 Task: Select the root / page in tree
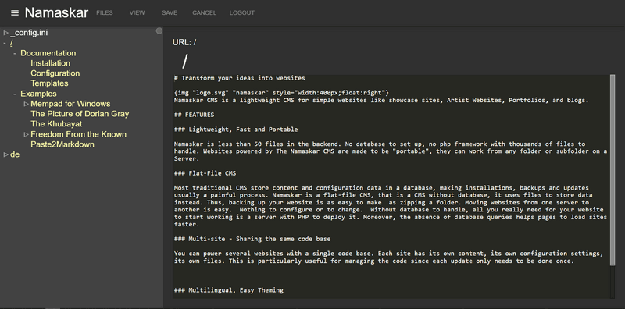(12, 43)
